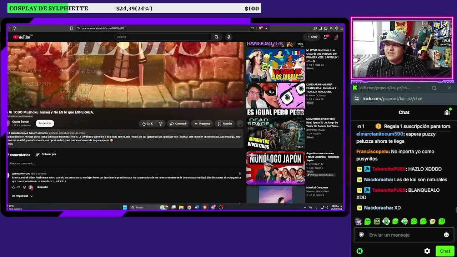Reload the page in the browser
This screenshot has width=457, height=257.
(x=14, y=28)
